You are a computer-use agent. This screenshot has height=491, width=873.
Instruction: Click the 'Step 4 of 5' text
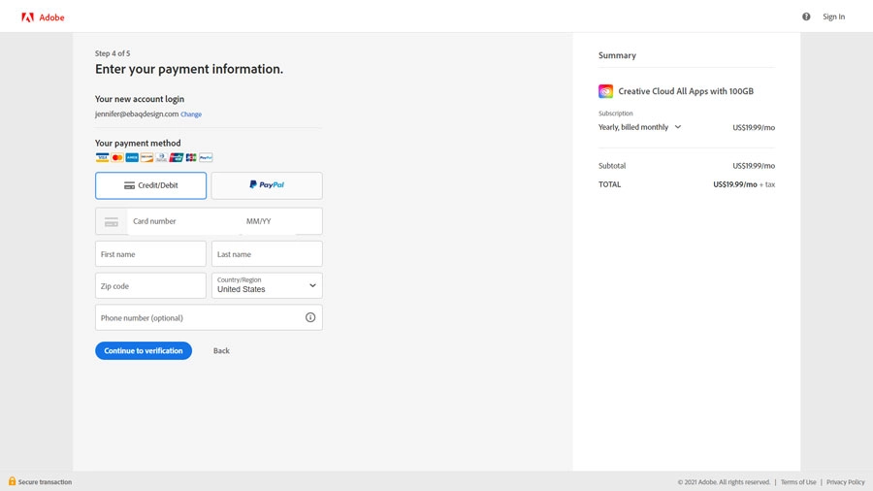click(x=113, y=53)
